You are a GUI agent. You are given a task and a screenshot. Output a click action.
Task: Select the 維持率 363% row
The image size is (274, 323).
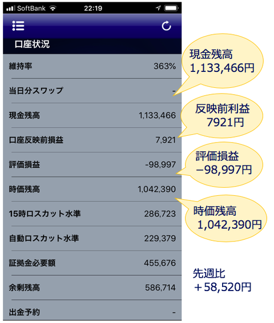(x=92, y=66)
